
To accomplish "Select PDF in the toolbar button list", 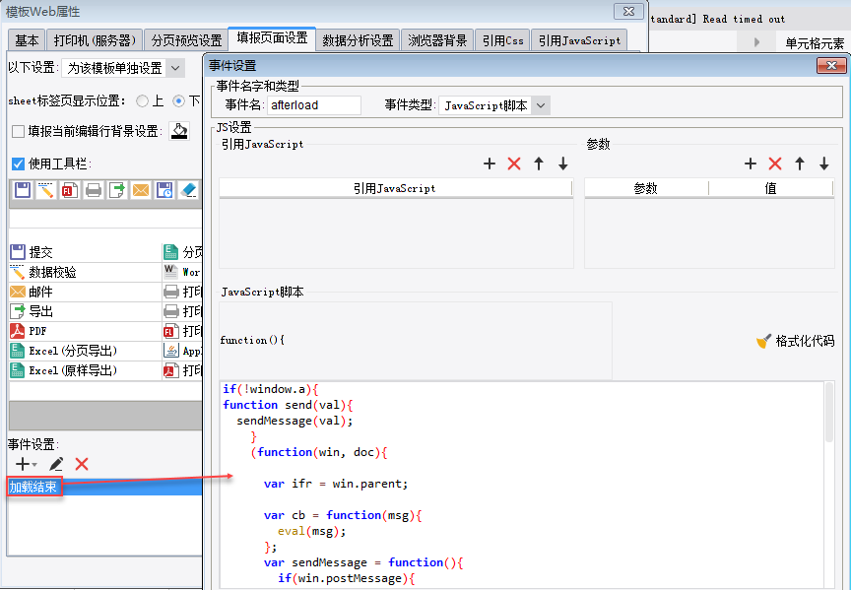I will click(86, 331).
